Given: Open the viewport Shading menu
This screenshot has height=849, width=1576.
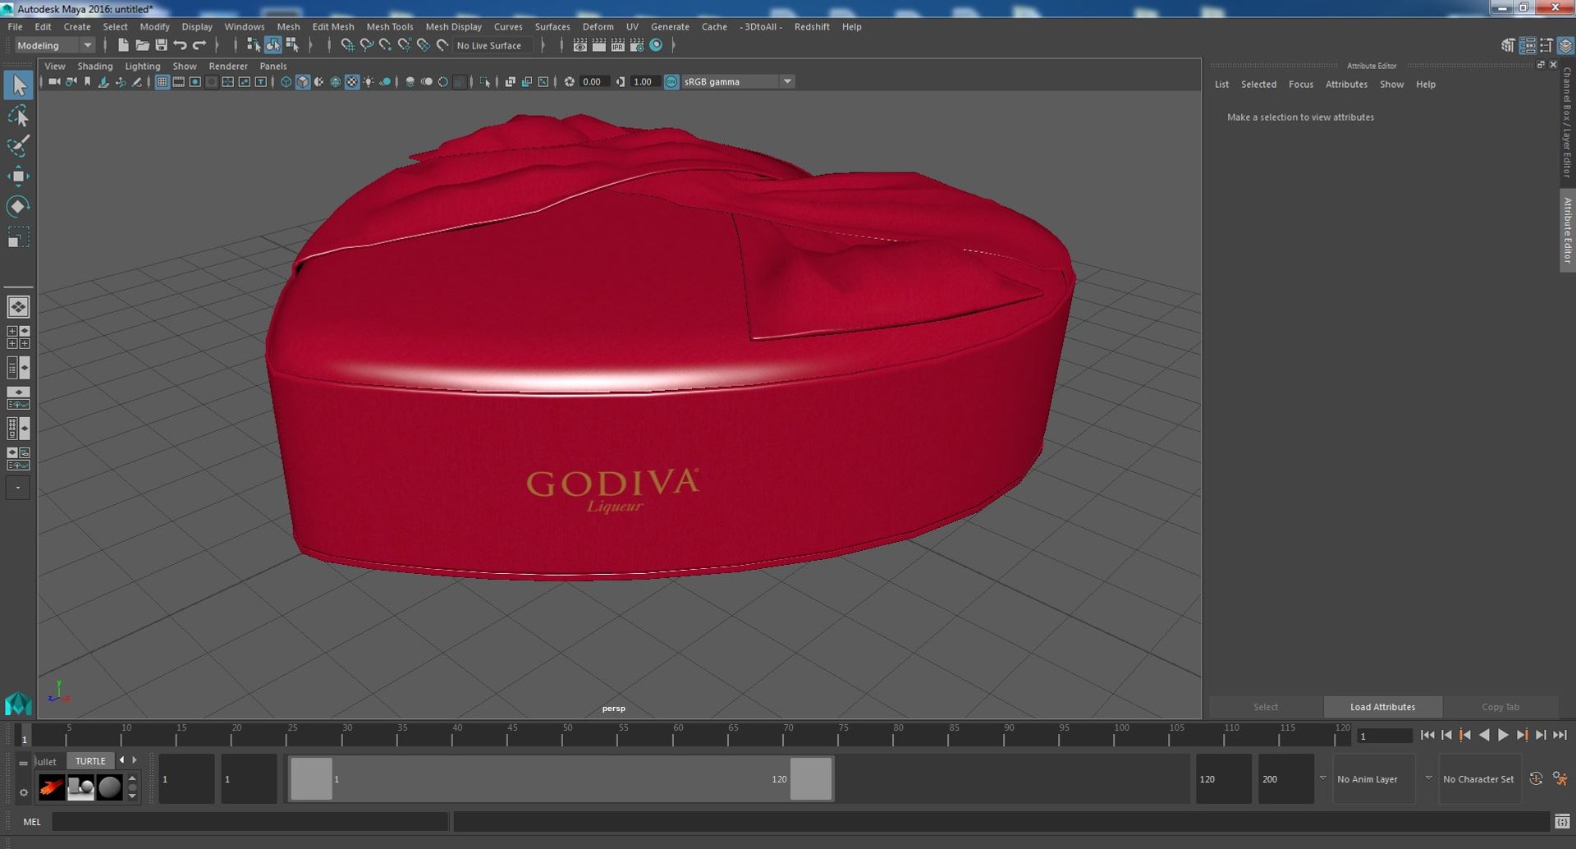Looking at the screenshot, I should 95,66.
